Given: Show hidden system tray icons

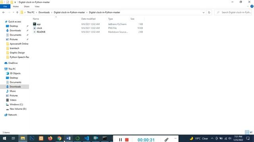Looking at the screenshot, I should (212, 138).
